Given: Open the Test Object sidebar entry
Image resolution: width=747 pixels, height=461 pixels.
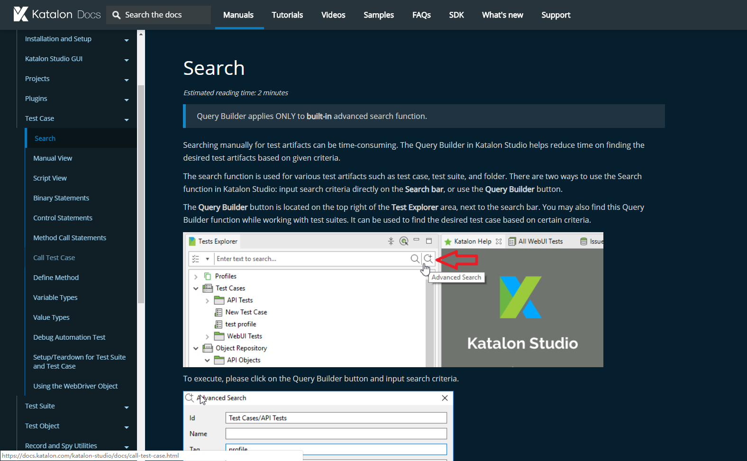Looking at the screenshot, I should tap(42, 426).
